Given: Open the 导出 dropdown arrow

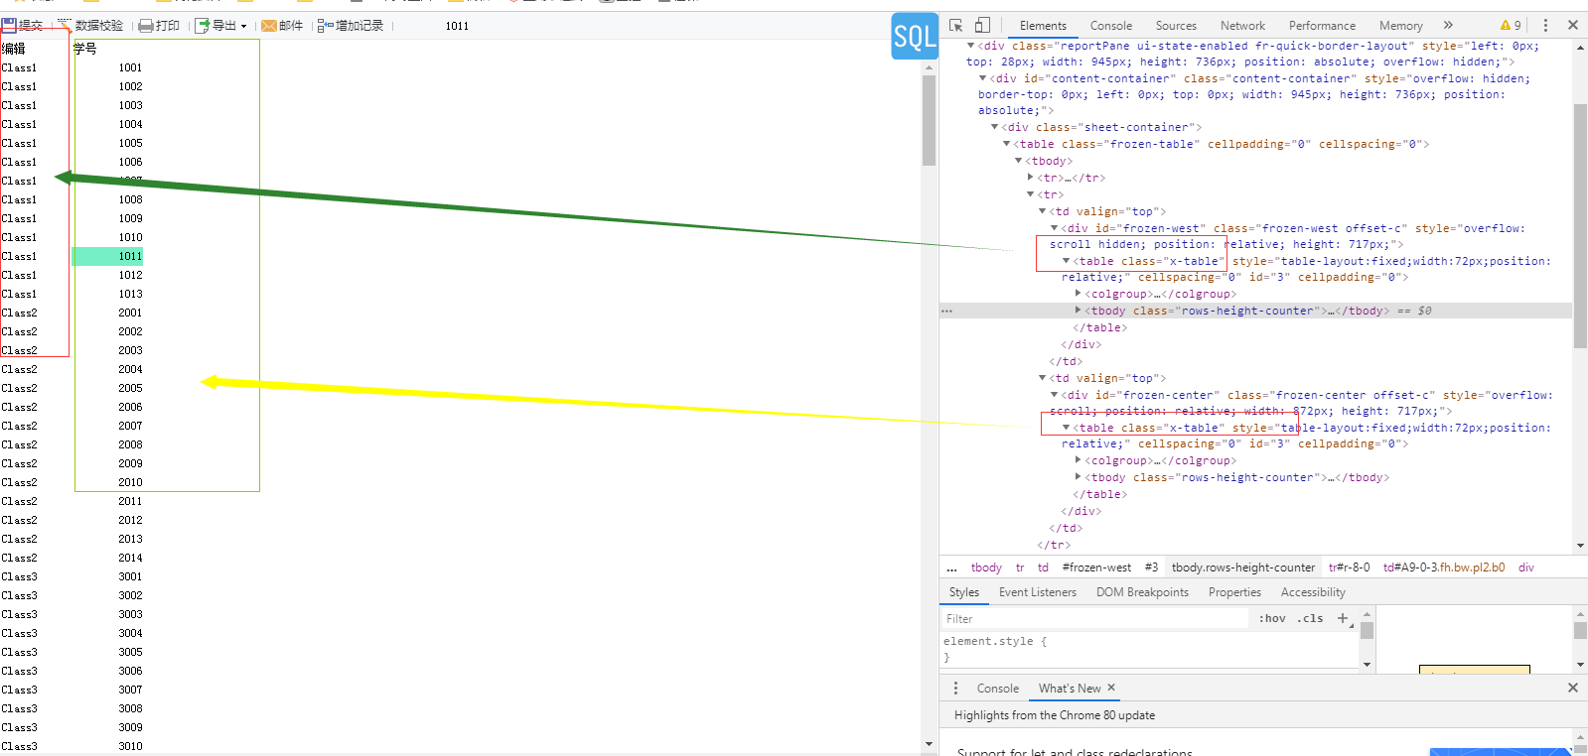Looking at the screenshot, I should 244,27.
